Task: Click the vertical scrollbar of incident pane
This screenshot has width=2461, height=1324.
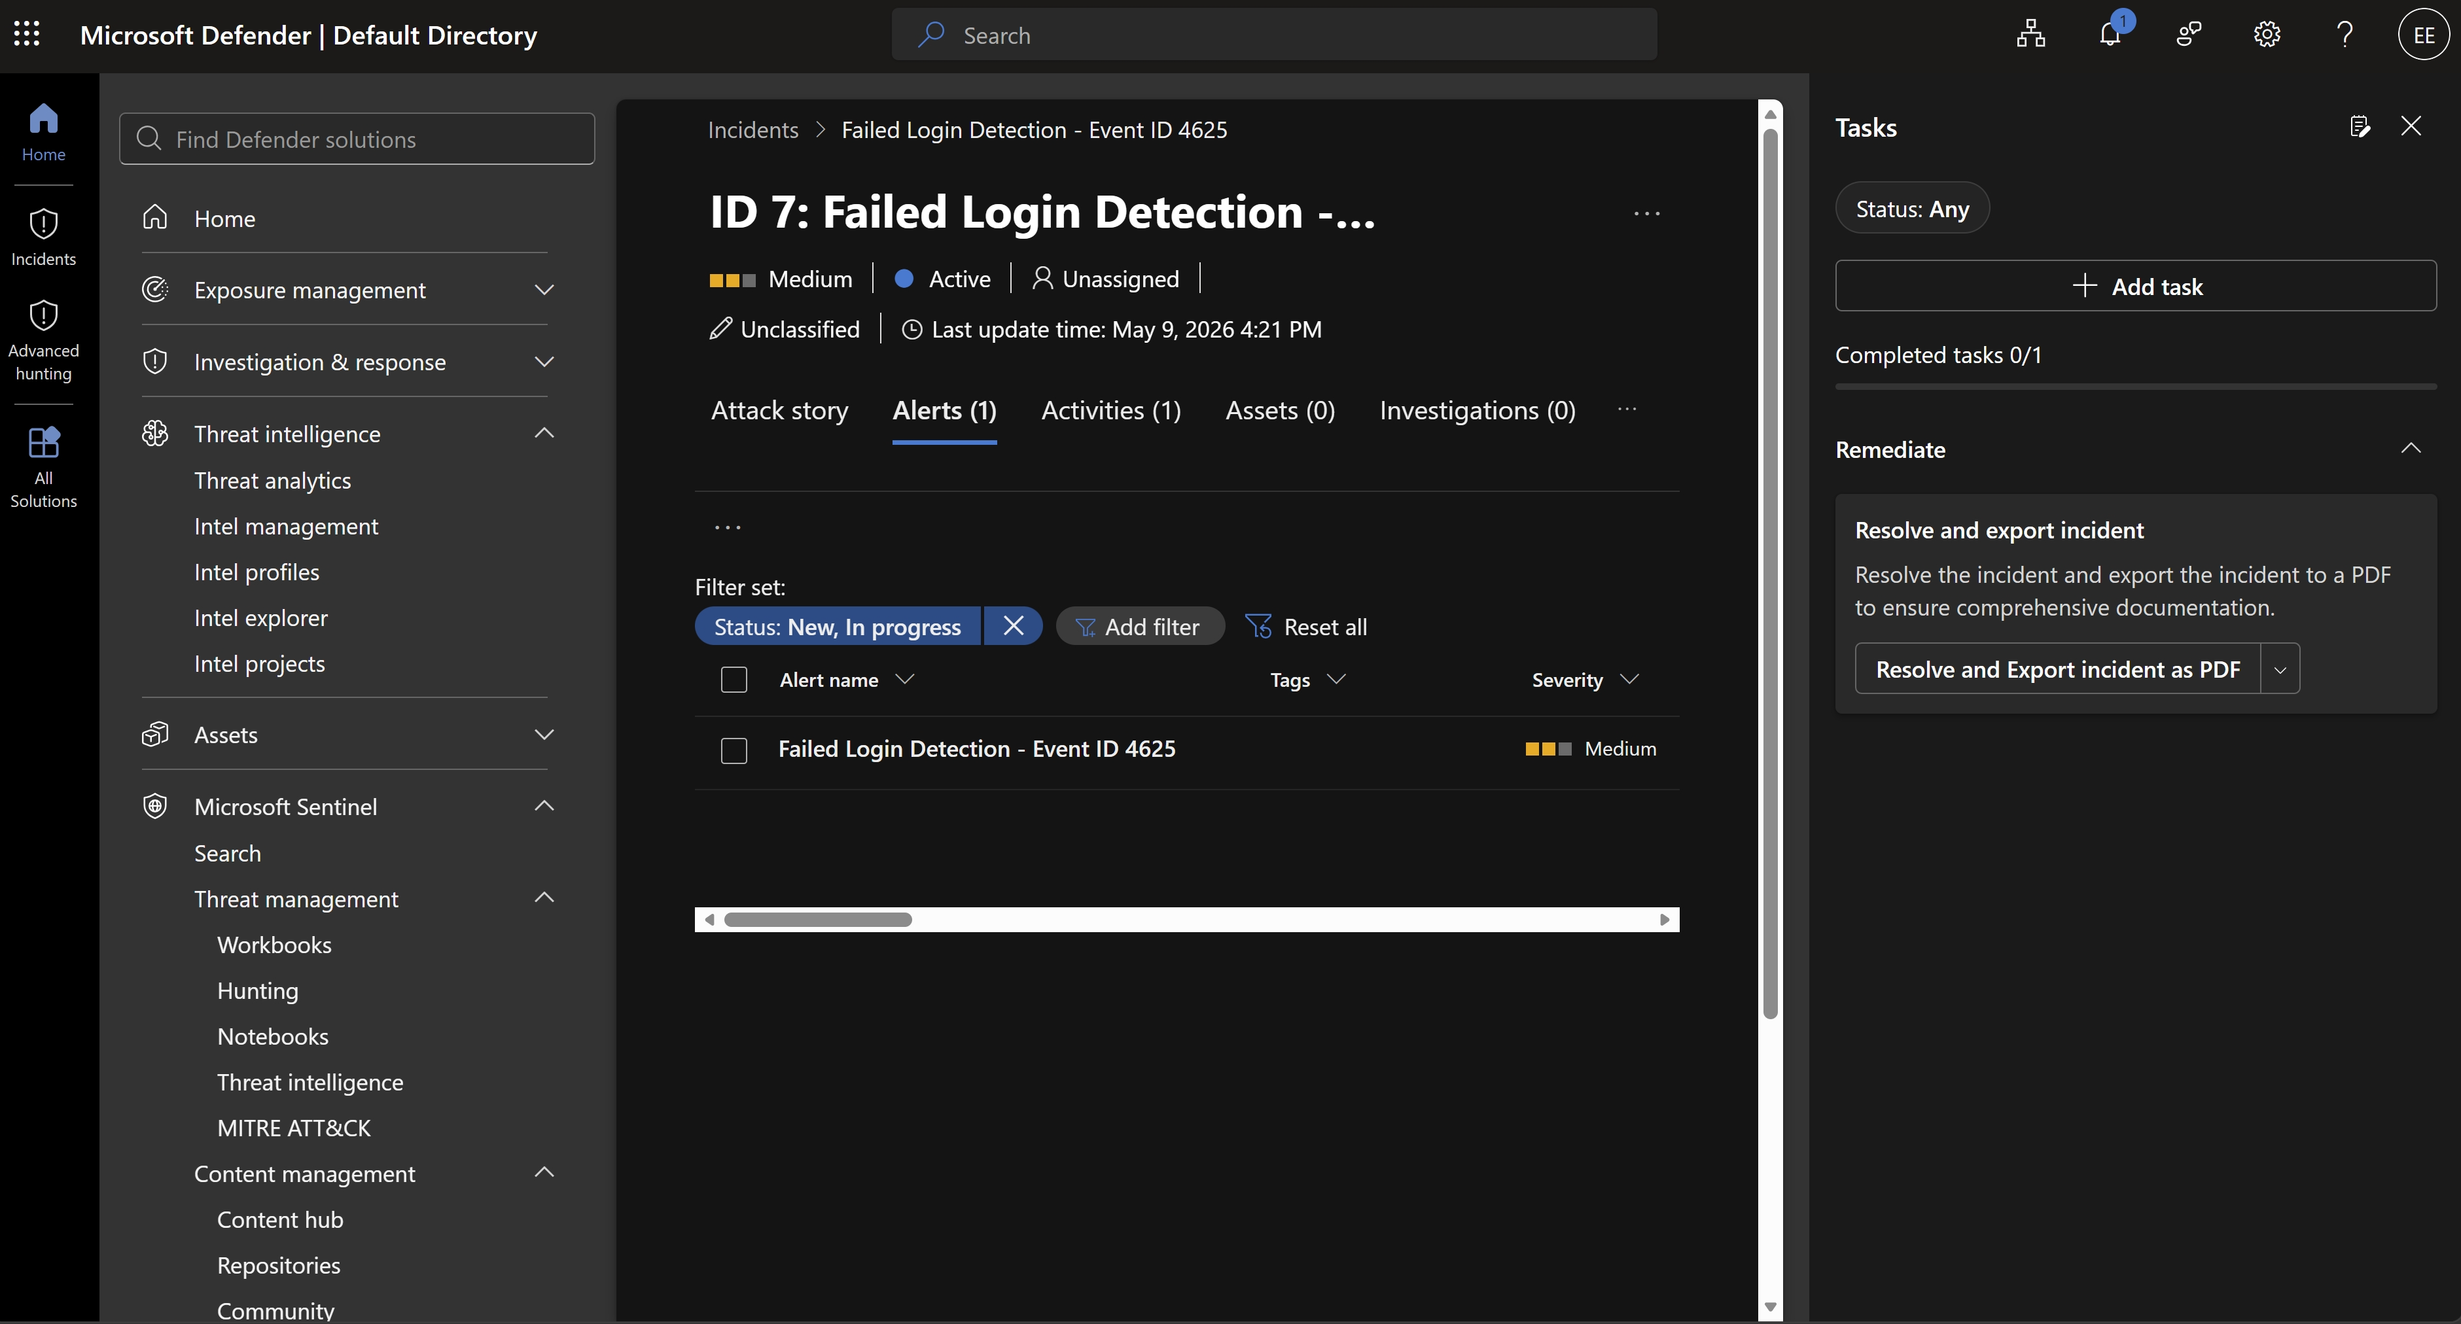Action: click(x=1770, y=573)
